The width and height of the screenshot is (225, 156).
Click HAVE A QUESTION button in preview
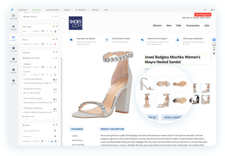[x=173, y=117]
